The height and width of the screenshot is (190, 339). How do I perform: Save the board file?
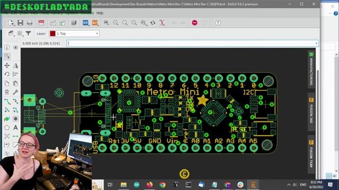(x=20, y=23)
